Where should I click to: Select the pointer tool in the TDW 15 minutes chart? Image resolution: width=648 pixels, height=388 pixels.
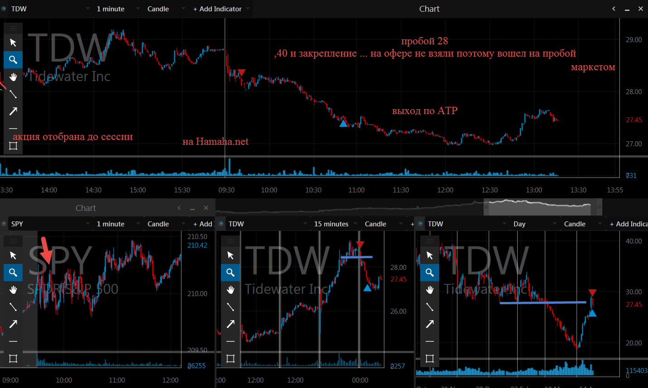click(x=230, y=255)
